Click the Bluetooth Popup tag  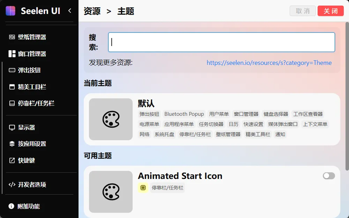[x=184, y=114]
